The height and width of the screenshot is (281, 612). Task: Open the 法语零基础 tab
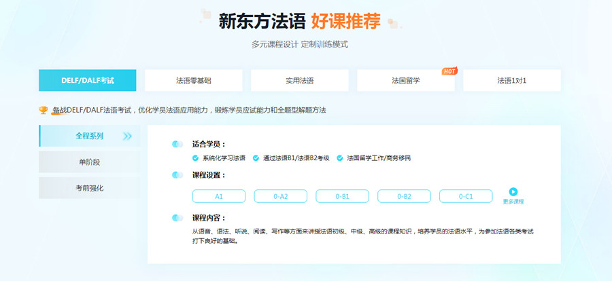(x=193, y=80)
